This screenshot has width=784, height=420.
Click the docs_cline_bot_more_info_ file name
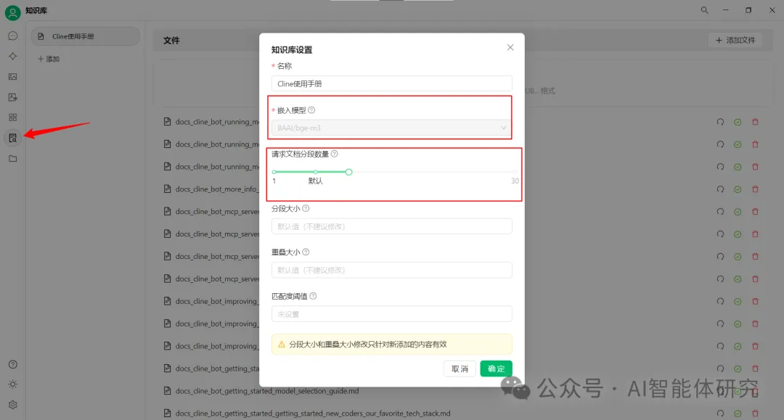(217, 189)
